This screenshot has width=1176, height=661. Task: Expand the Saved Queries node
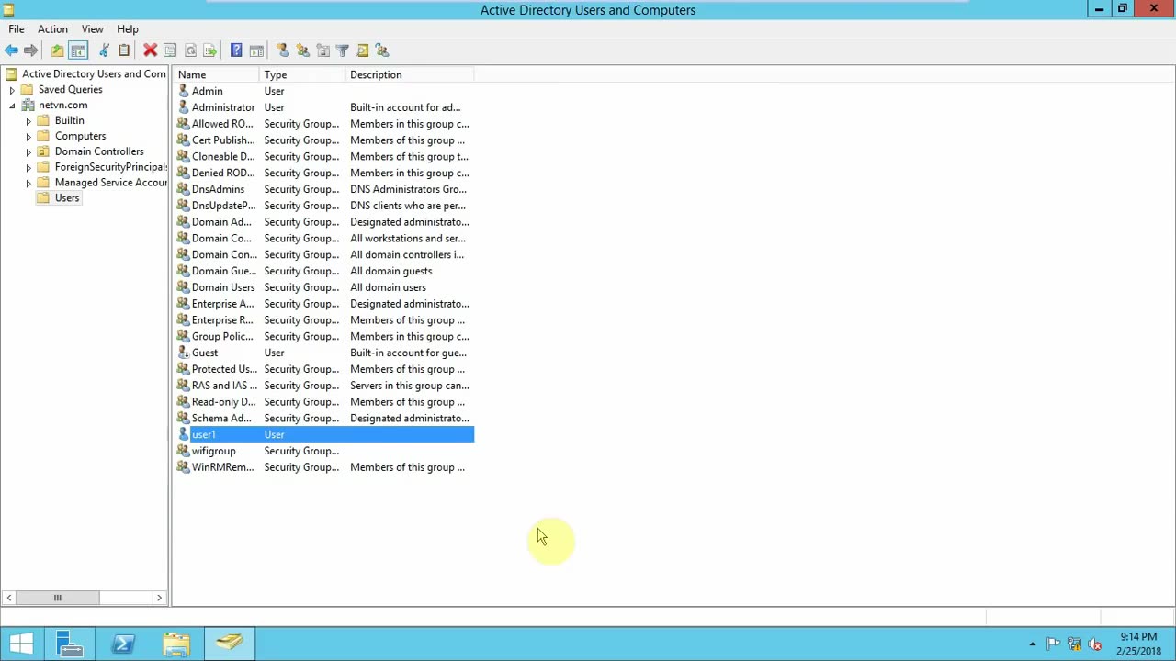click(x=12, y=90)
